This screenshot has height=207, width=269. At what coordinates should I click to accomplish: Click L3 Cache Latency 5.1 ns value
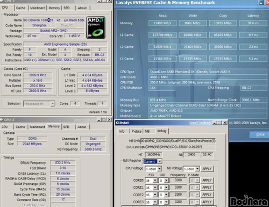(253, 59)
